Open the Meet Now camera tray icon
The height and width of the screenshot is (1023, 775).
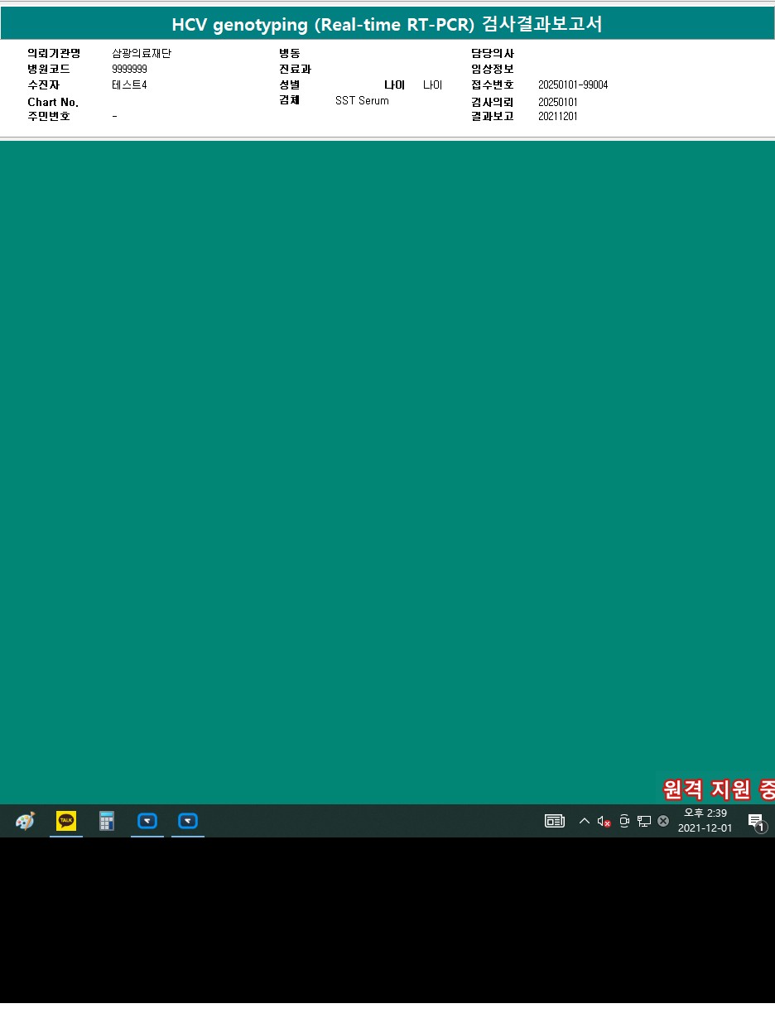tap(624, 822)
